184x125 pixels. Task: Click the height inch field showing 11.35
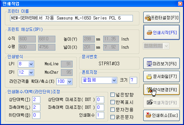click(x=111, y=39)
